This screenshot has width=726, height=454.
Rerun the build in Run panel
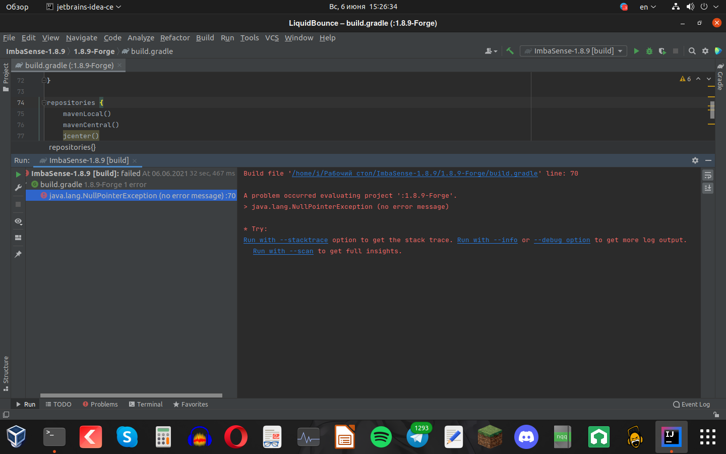[x=18, y=174]
